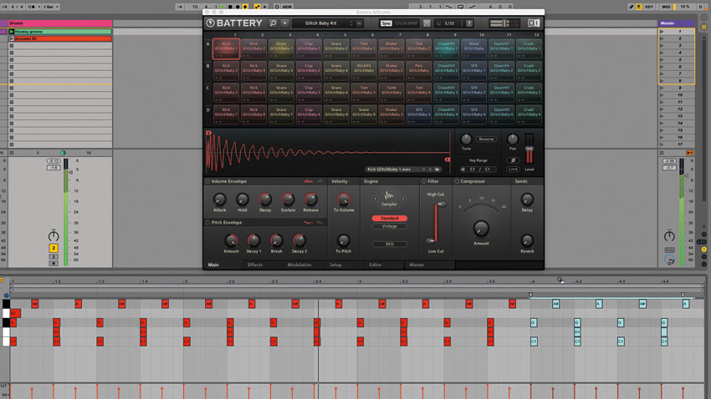Open the 1 Bar quantization dropdown
This screenshot has width=711, height=399.
(x=51, y=7)
